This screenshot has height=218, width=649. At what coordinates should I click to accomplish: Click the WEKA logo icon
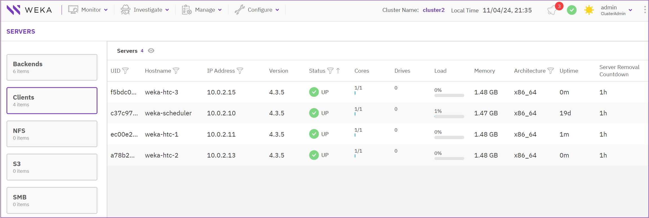[14, 10]
